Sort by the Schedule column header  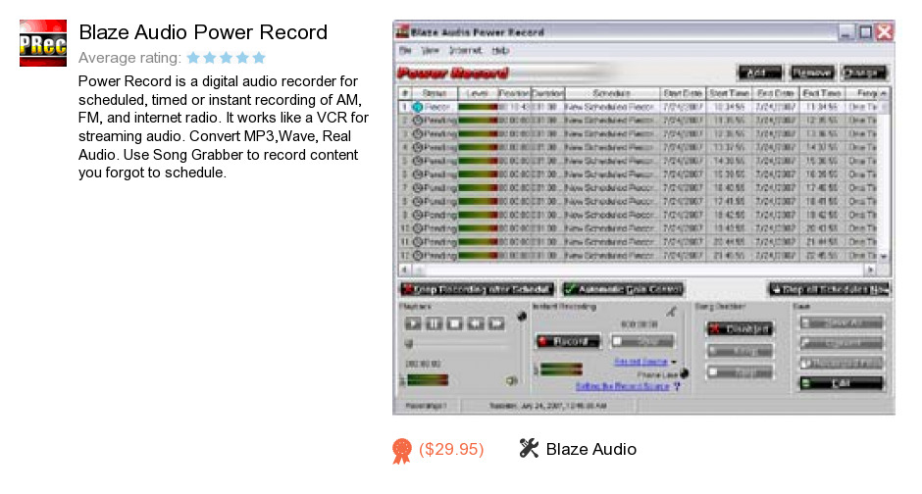click(x=611, y=93)
